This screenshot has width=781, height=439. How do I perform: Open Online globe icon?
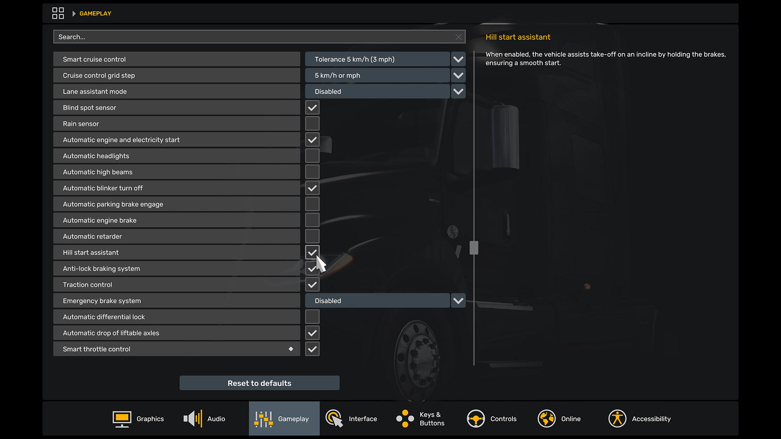coord(546,419)
